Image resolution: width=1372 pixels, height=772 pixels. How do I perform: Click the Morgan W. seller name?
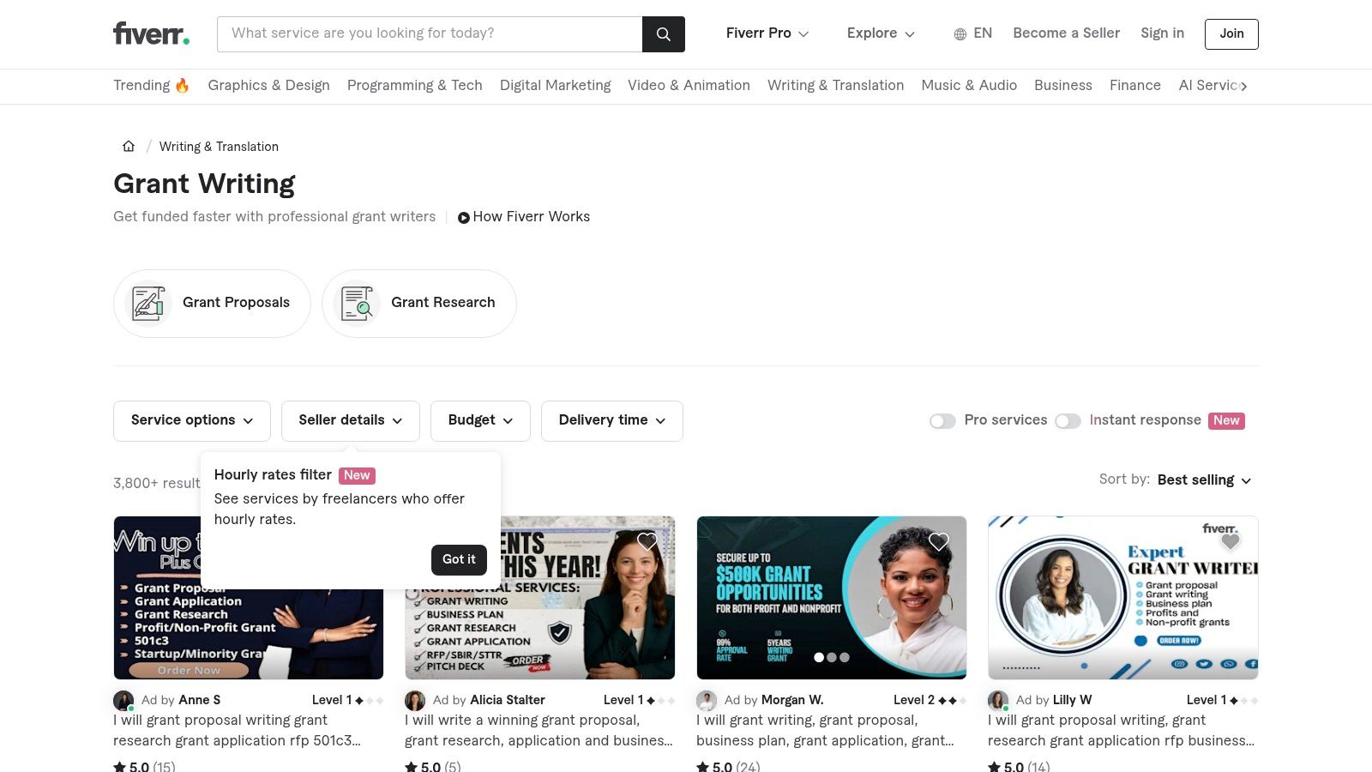pos(792,701)
